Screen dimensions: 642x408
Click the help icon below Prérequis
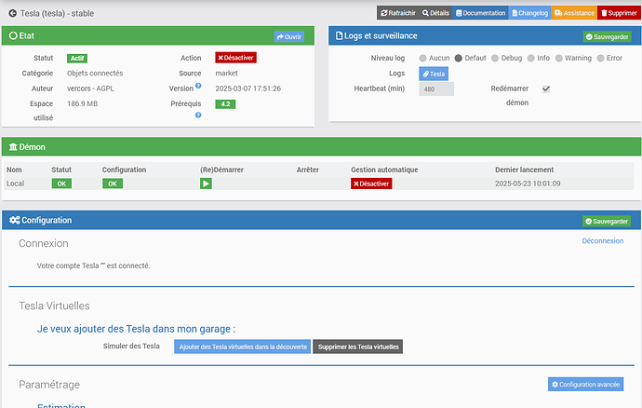[198, 116]
